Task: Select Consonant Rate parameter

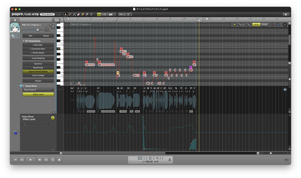Action: (x=38, y=49)
